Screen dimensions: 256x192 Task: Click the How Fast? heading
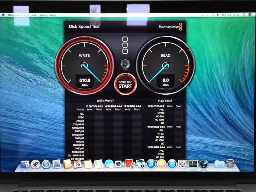165,101
